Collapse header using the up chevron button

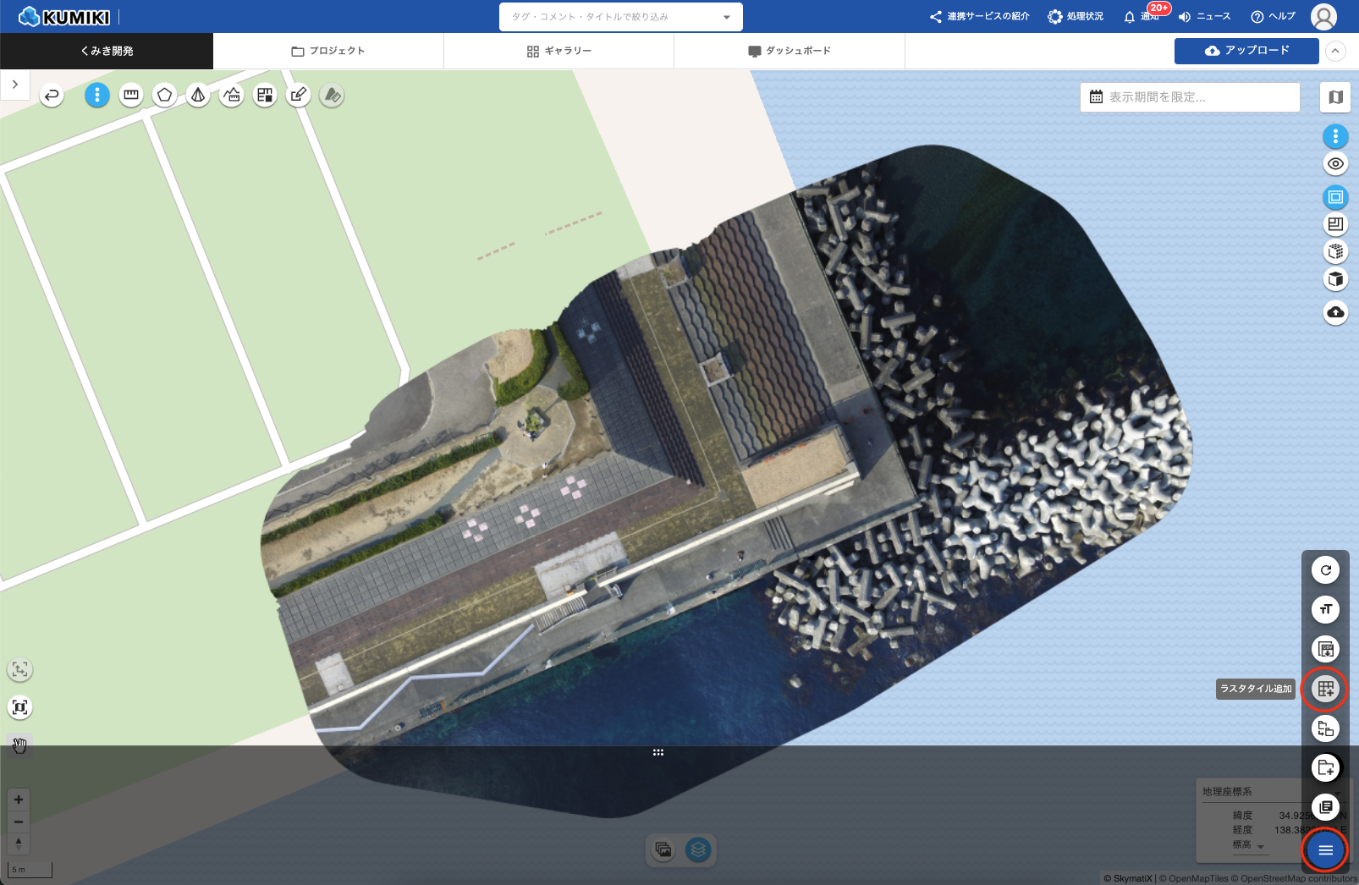(x=1335, y=51)
